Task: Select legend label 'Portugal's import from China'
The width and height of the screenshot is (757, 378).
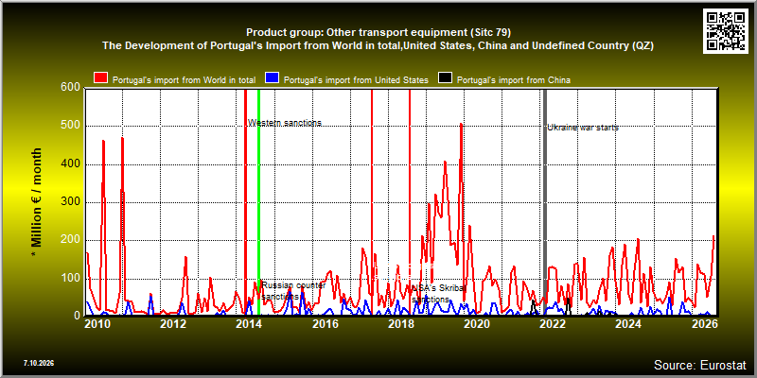Action: tap(514, 80)
